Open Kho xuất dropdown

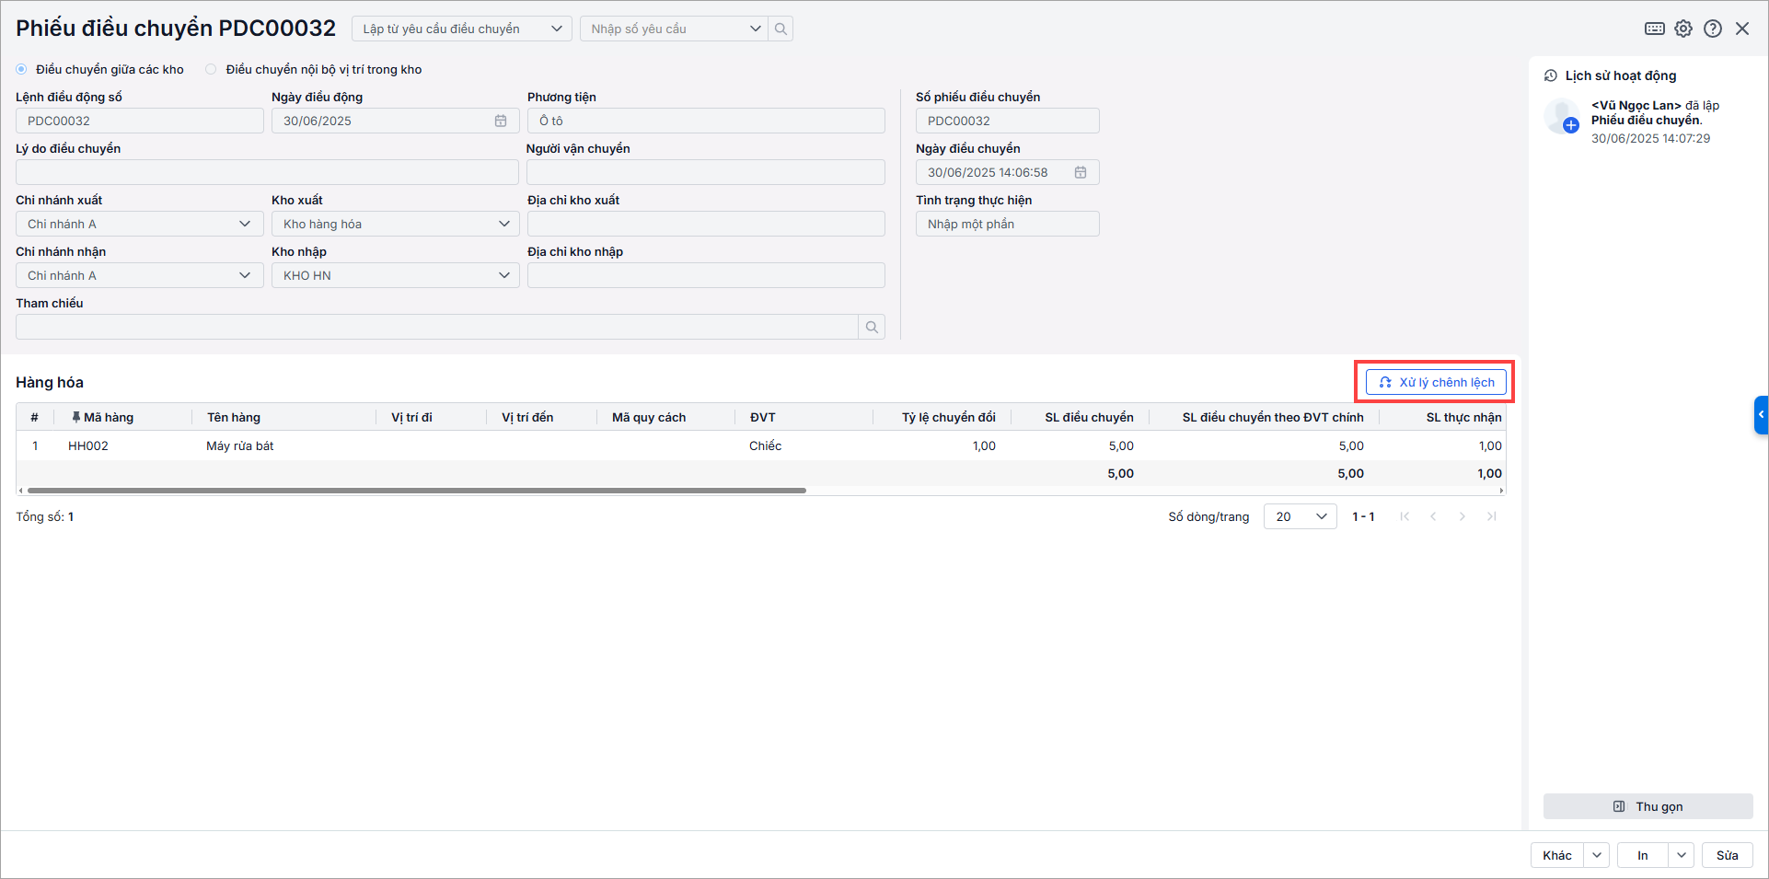[396, 224]
